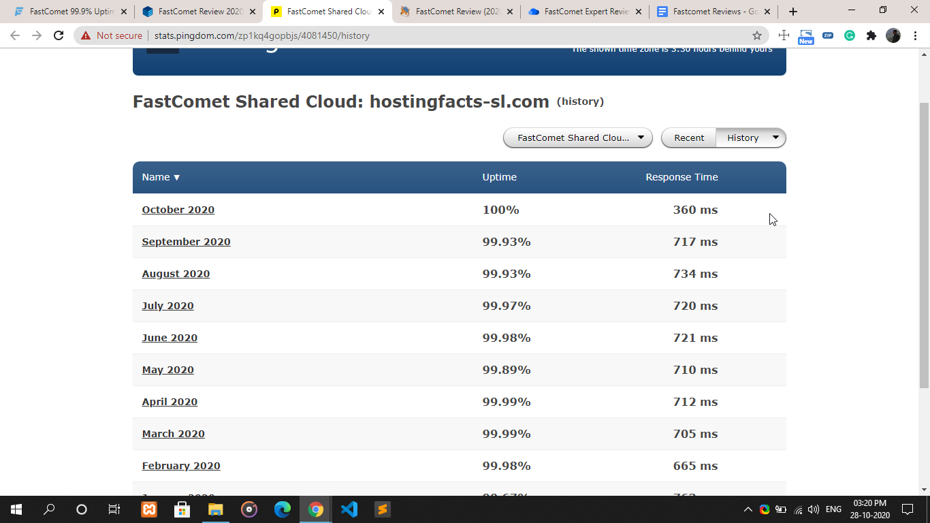The height and width of the screenshot is (523, 930).
Task: Open the volume control
Action: click(814, 509)
